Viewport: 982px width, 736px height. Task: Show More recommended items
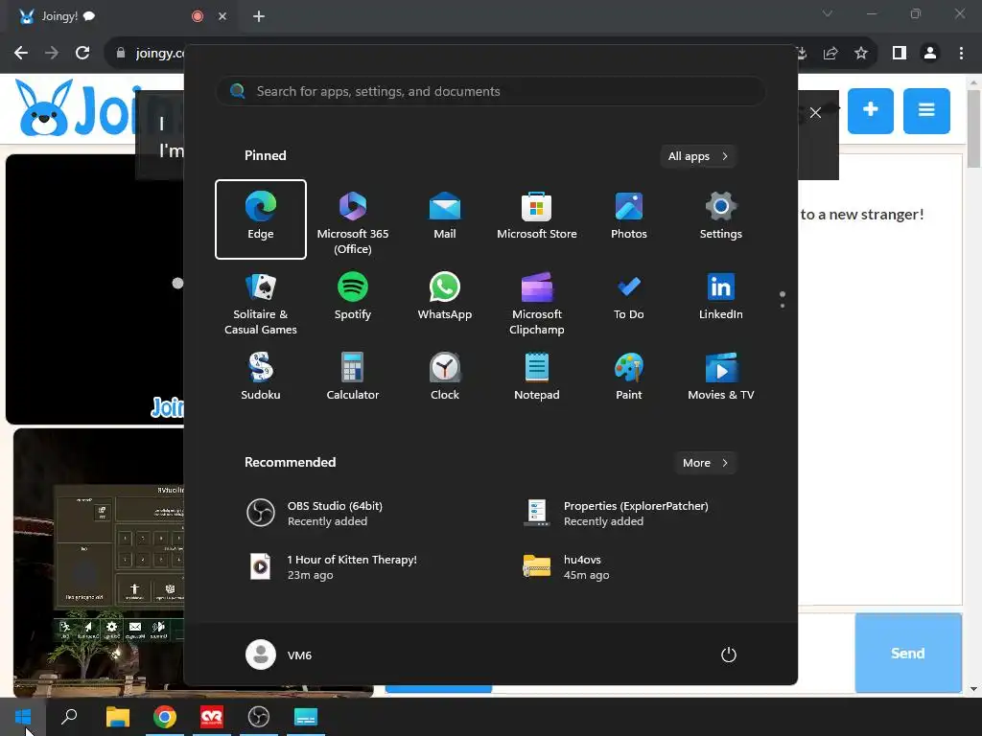705,463
